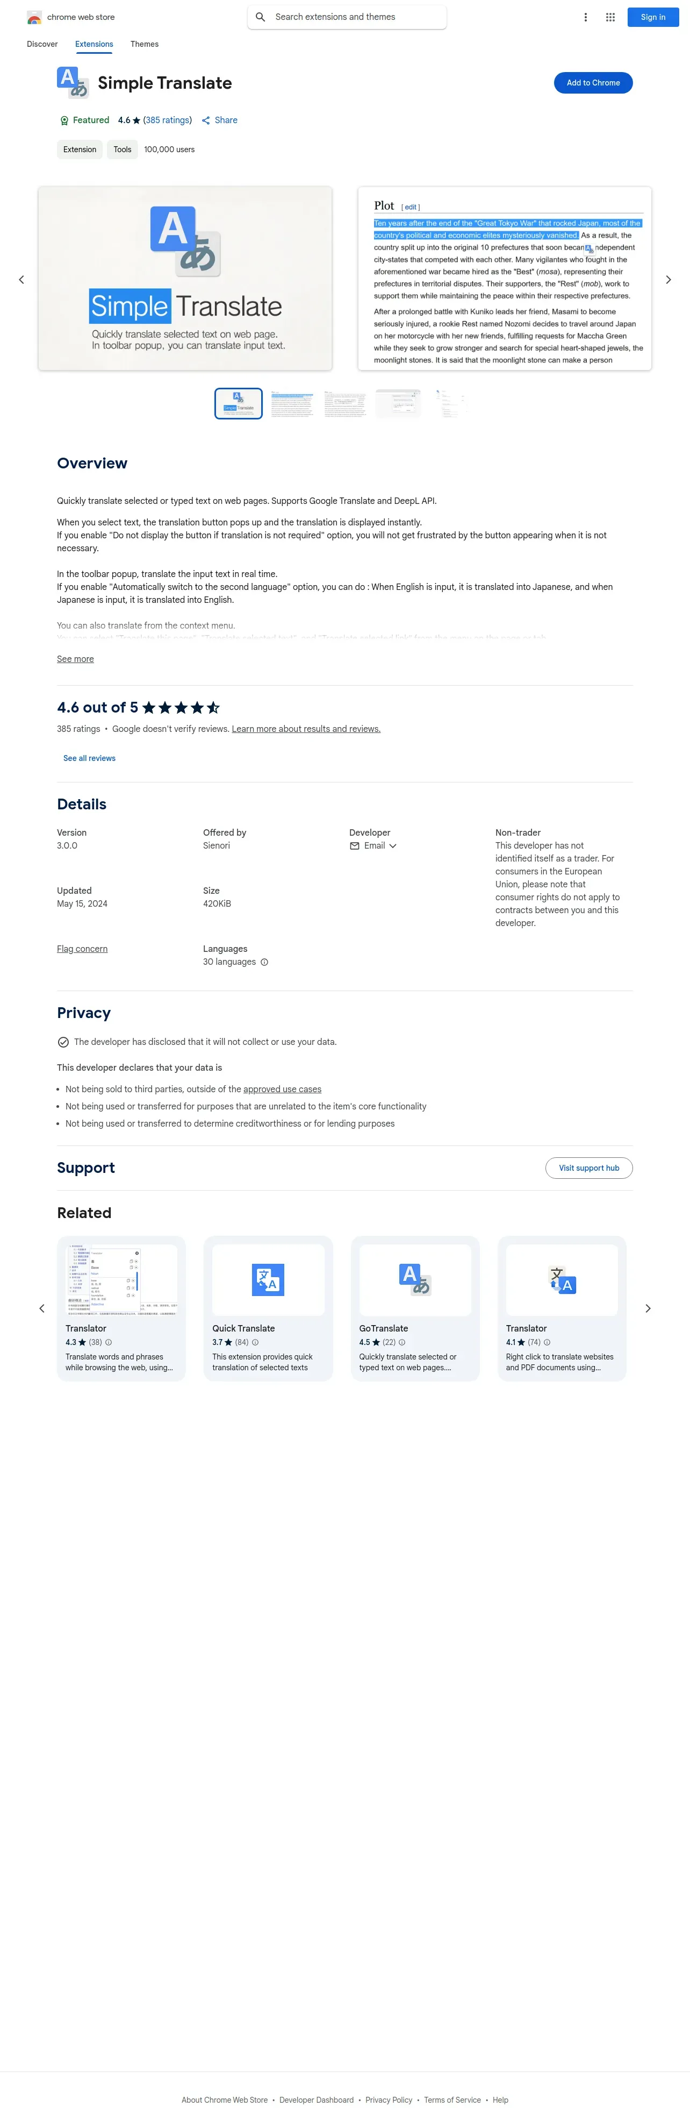Click the 100,000 users text
Image resolution: width=690 pixels, height=2128 pixels.
169,150
